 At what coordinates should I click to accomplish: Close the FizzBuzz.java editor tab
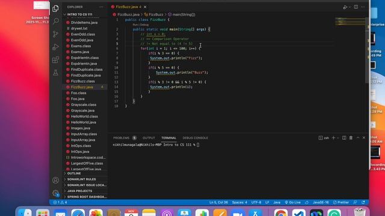145,7
